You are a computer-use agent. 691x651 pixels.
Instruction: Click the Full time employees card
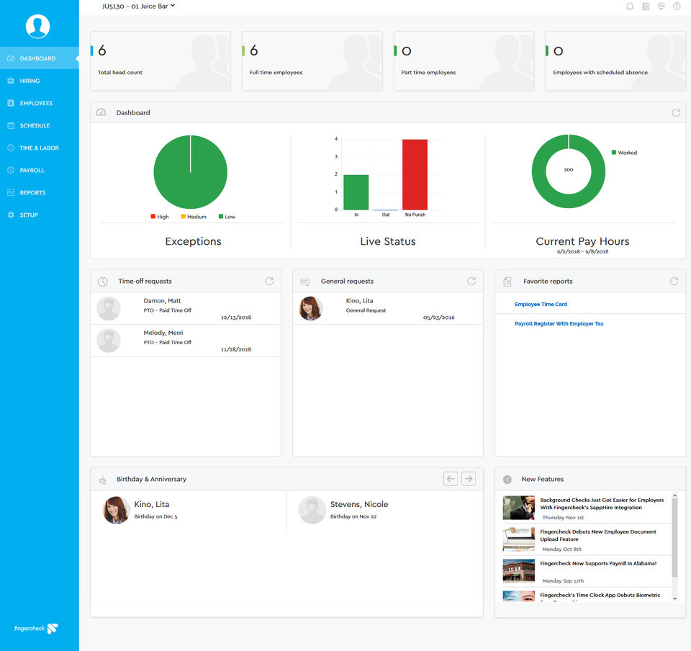[312, 60]
